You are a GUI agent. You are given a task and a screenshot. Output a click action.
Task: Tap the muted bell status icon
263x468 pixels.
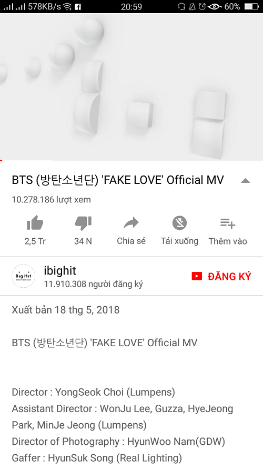193,6
